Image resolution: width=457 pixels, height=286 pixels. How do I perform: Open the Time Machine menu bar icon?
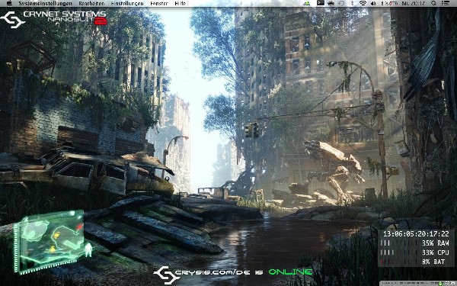(341, 4)
